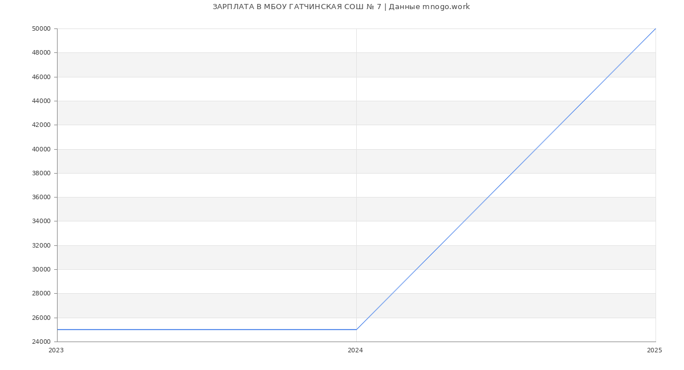This screenshot has height=370, width=684.
Task: Click the 40000 y-axis label
Action: (42, 149)
